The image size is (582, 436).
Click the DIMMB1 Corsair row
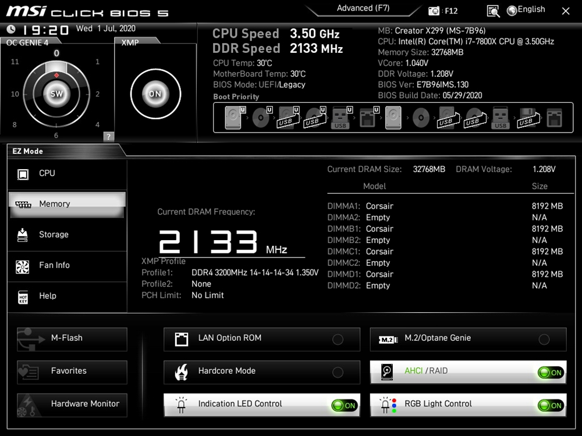445,228
